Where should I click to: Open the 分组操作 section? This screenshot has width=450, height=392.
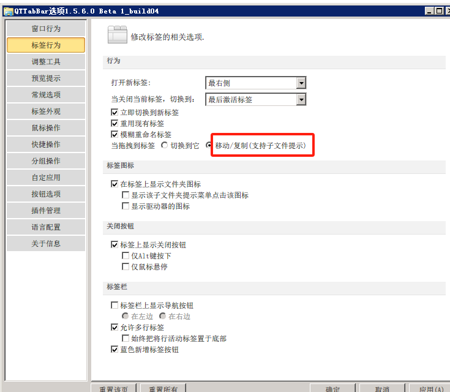[46, 161]
